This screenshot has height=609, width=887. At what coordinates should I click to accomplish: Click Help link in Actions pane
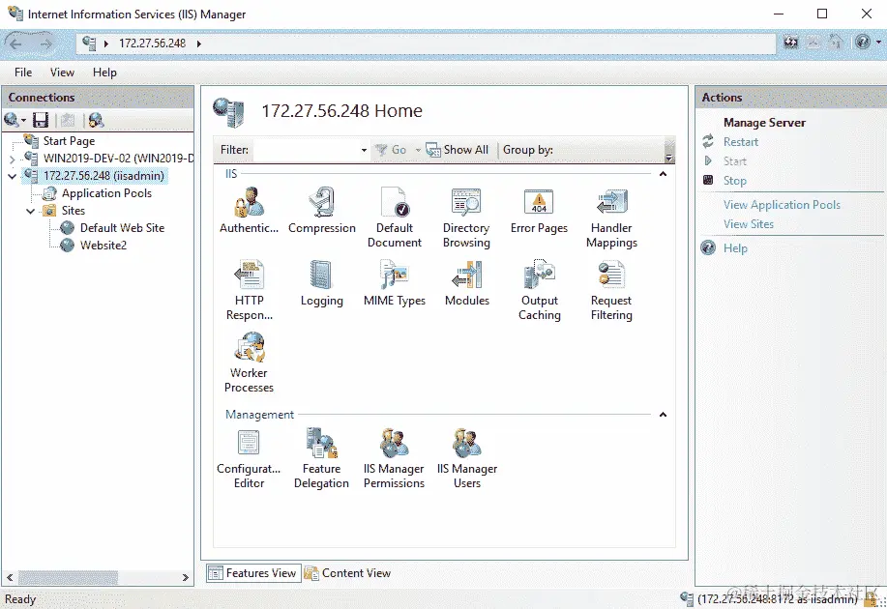tap(735, 248)
